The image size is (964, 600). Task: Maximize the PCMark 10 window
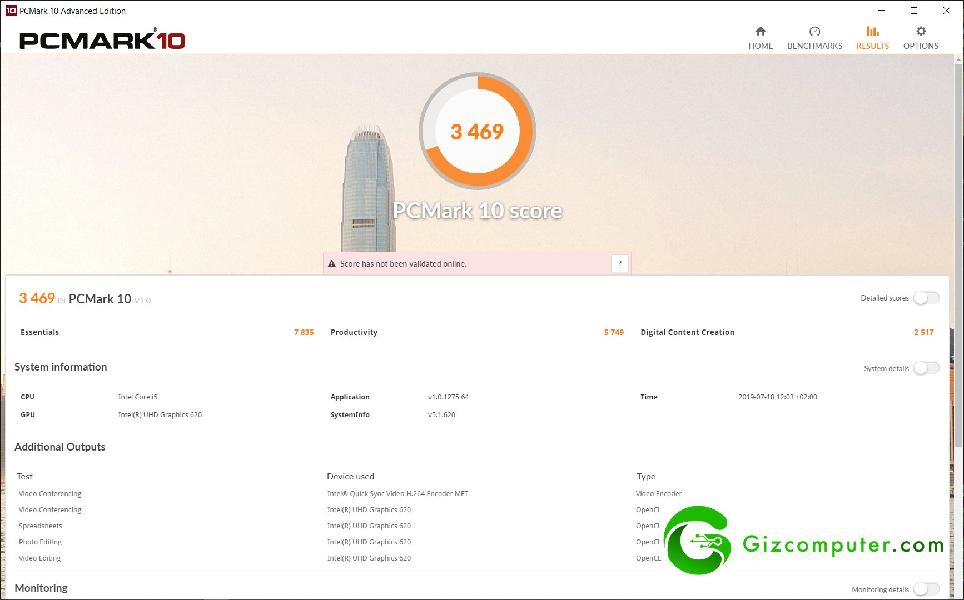click(913, 11)
